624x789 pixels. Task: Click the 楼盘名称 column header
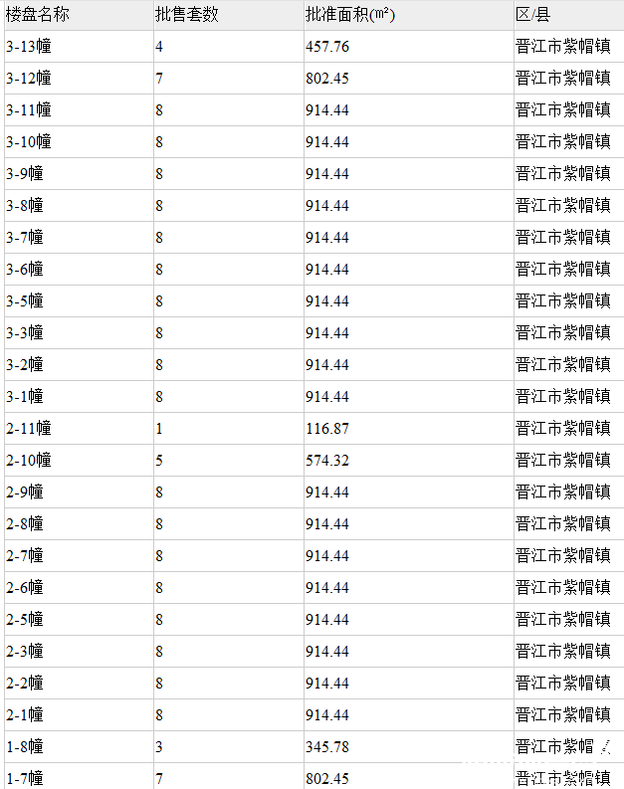tap(38, 15)
